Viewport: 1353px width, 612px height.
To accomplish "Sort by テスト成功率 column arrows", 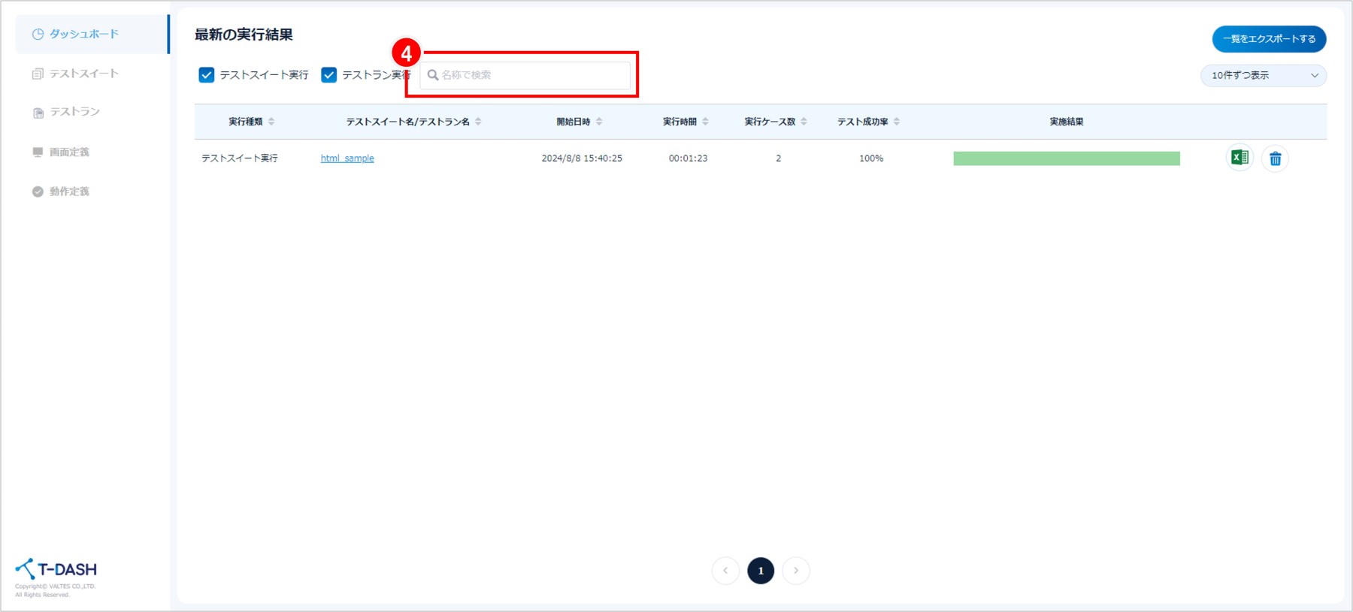I will tap(897, 122).
